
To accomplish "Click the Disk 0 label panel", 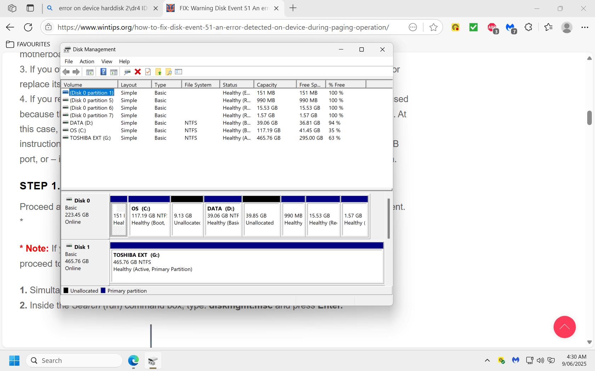I will (85, 216).
